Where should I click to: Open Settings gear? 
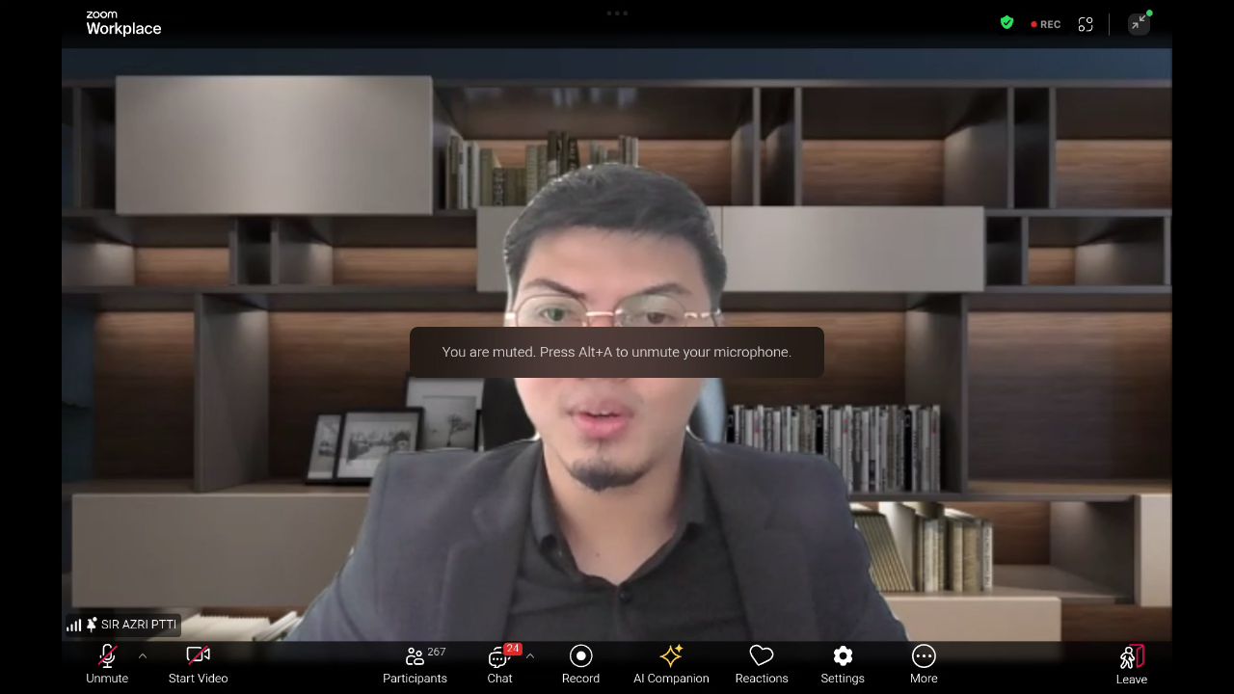point(843,664)
